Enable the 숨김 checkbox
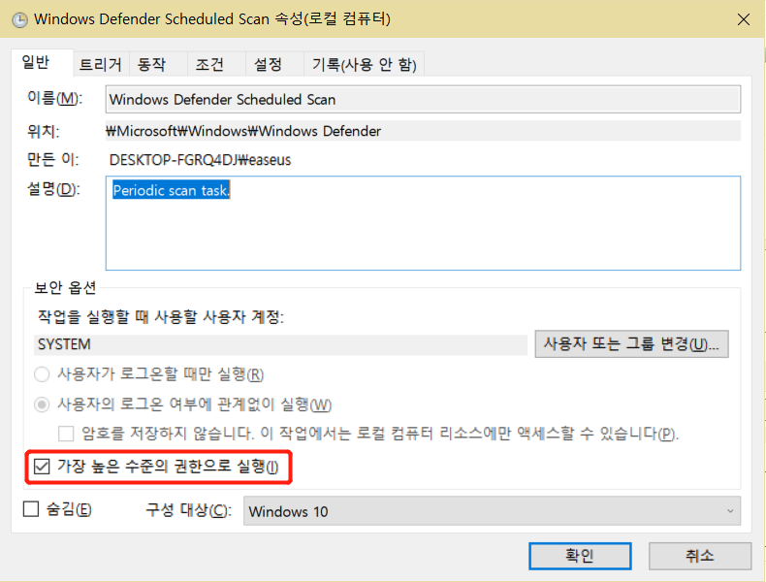This screenshot has width=766, height=582. click(x=31, y=508)
